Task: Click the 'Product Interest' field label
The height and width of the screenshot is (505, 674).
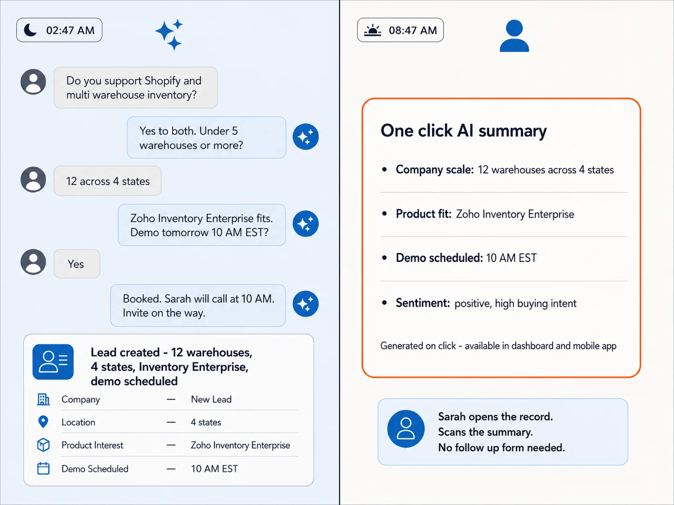Action: pyautogui.click(x=92, y=445)
